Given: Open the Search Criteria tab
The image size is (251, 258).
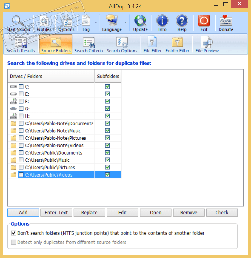Looking at the screenshot, I should pos(88,44).
